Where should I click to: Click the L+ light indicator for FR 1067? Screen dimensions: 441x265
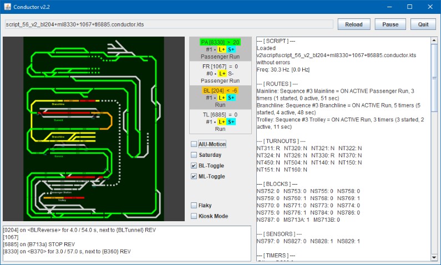221,73
